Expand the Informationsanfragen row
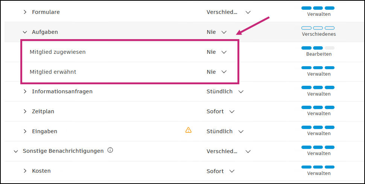 (x=25, y=91)
